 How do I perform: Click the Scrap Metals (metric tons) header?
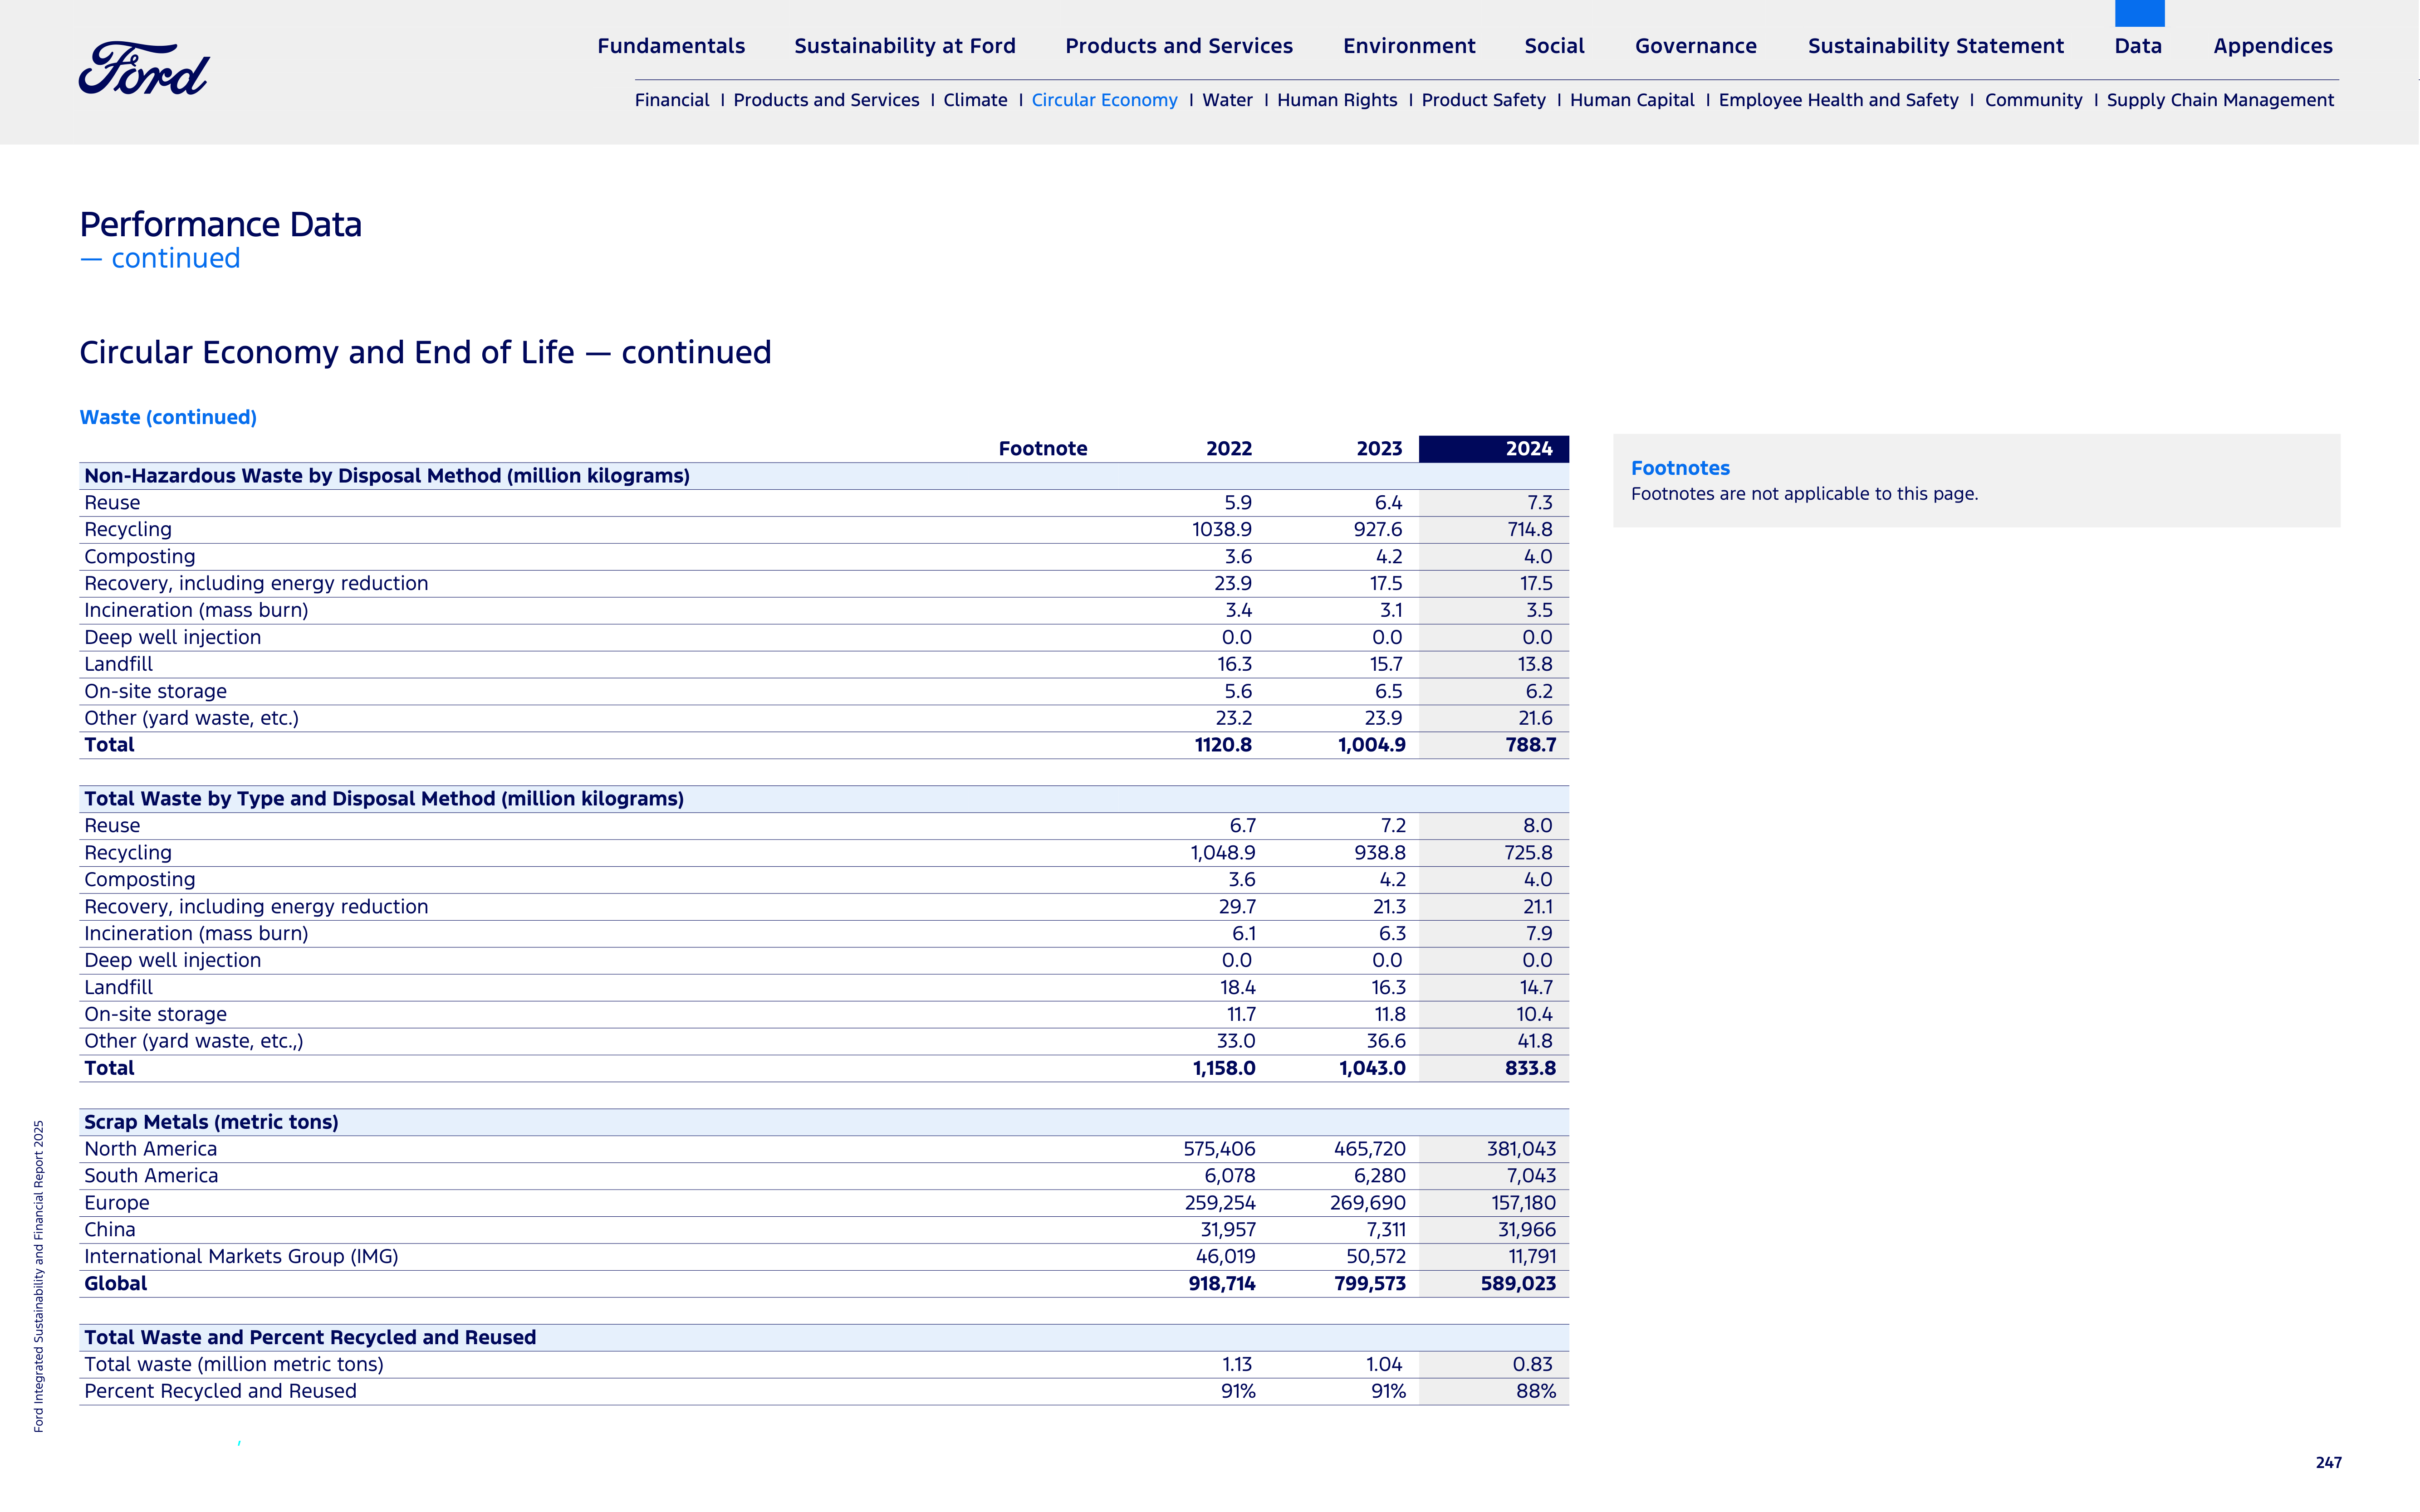[211, 1122]
